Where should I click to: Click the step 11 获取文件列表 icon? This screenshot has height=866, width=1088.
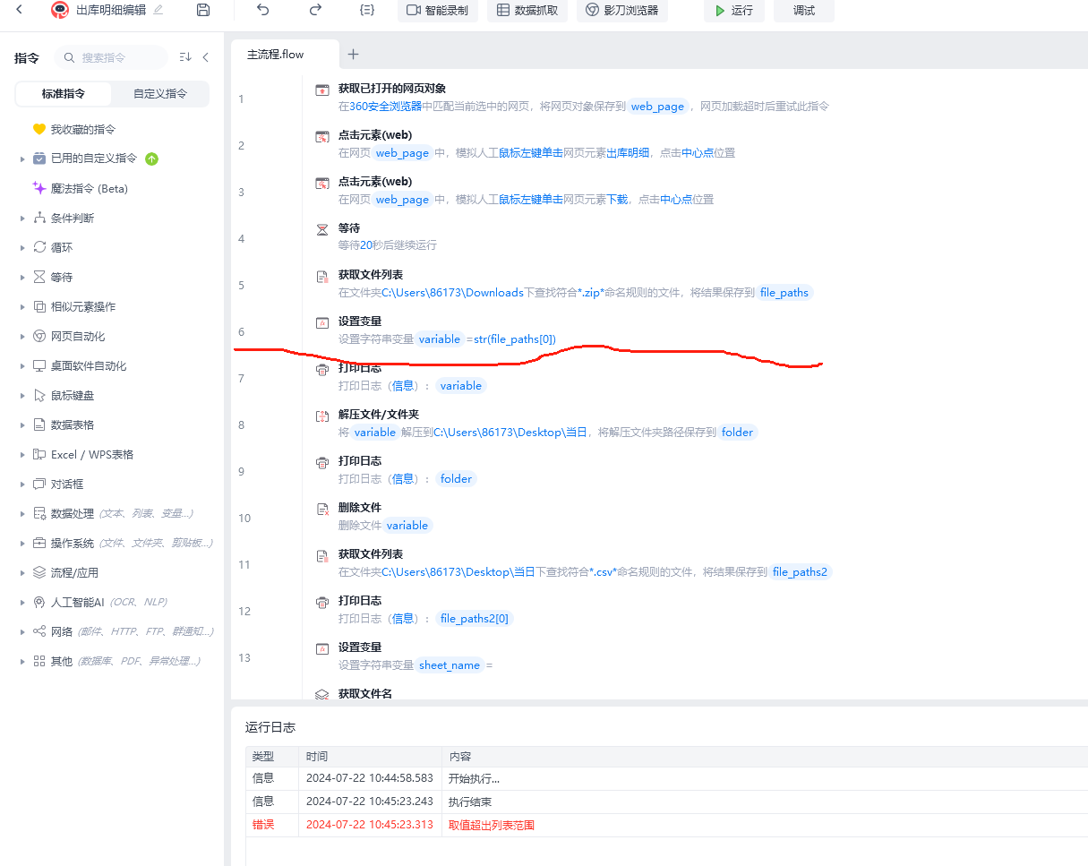[322, 555]
